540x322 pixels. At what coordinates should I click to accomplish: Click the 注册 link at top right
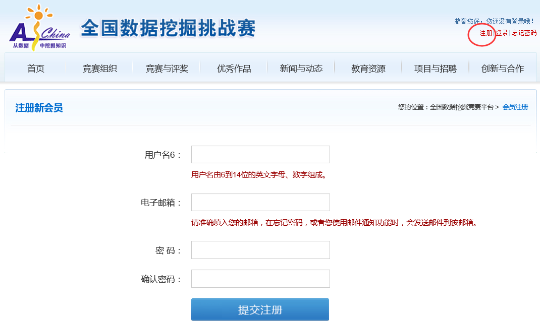[486, 33]
